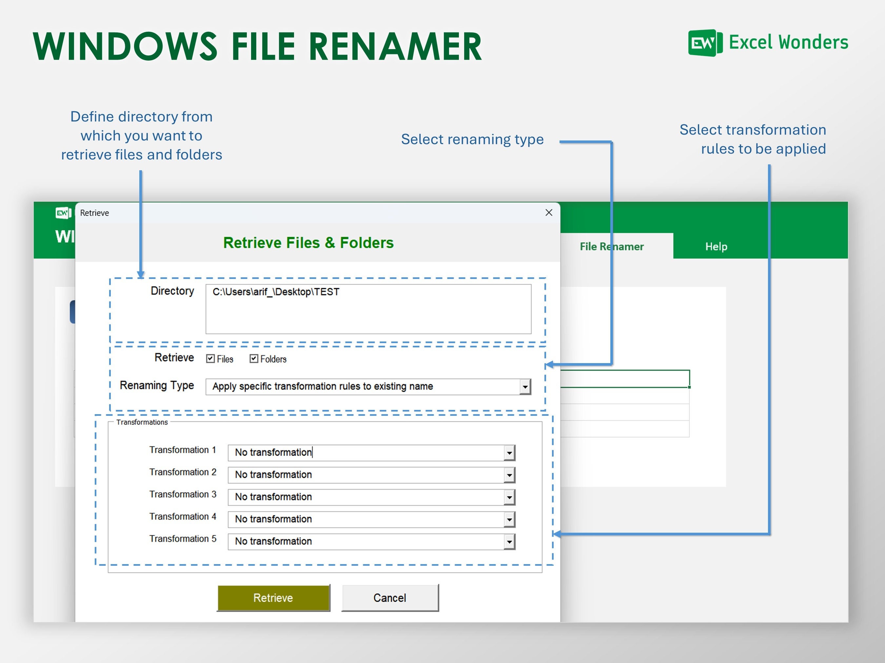Open the Transformation 5 dropdown
885x663 pixels.
pos(508,542)
